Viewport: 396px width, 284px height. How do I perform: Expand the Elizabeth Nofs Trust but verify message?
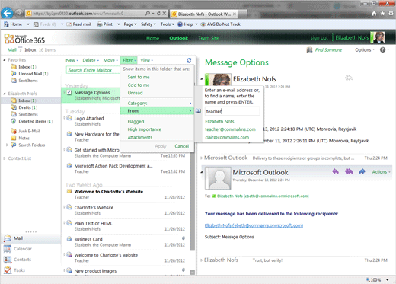(x=201, y=260)
